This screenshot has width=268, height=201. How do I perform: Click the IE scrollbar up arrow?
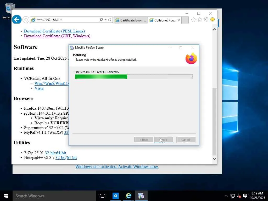214,29
